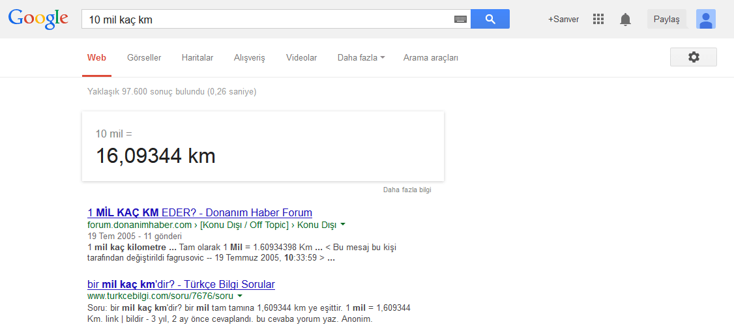Screen dimensions: 734x329
Task: Click the snippet 'Tam olarak 1 Mil = 1.60934398 Km'
Action: point(244,247)
